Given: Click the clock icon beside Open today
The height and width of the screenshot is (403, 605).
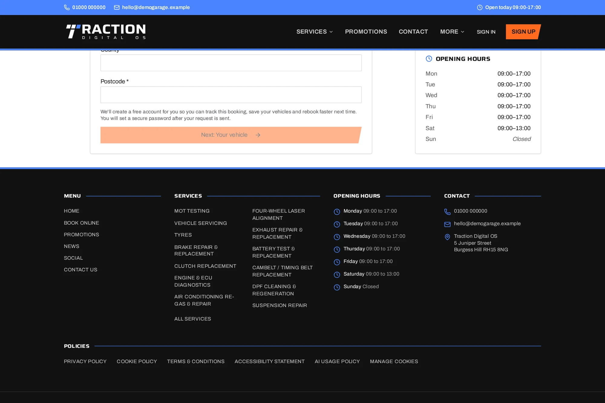Looking at the screenshot, I should [480, 8].
